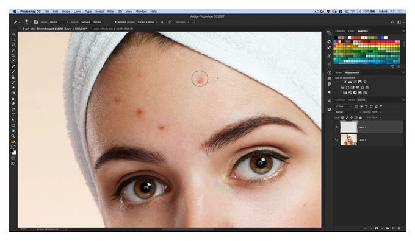This screenshot has height=241, width=415.
Task: Toggle the Aligned checkbox
Action: tap(116, 22)
